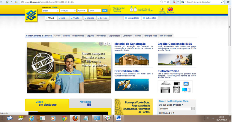
Task: Select the Private tab
Action: [x=76, y=18]
